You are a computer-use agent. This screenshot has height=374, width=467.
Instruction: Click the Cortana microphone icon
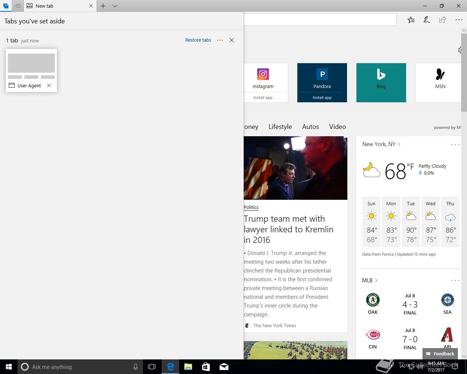pyautogui.click(x=135, y=367)
